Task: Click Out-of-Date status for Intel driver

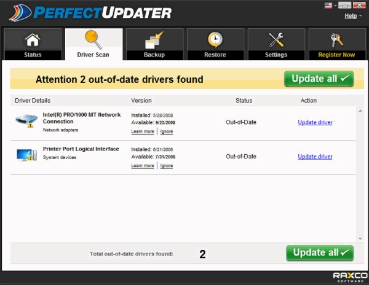Action: 241,122
